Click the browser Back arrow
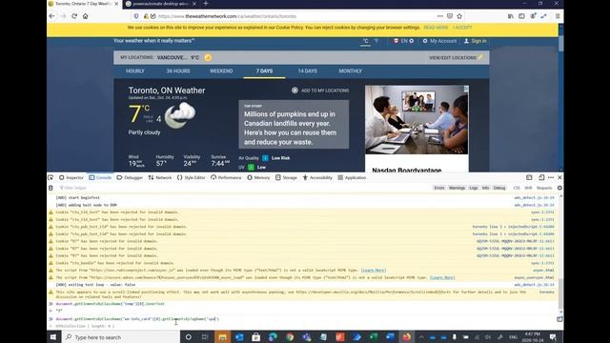Viewport: 610px width, 343px height. point(52,16)
